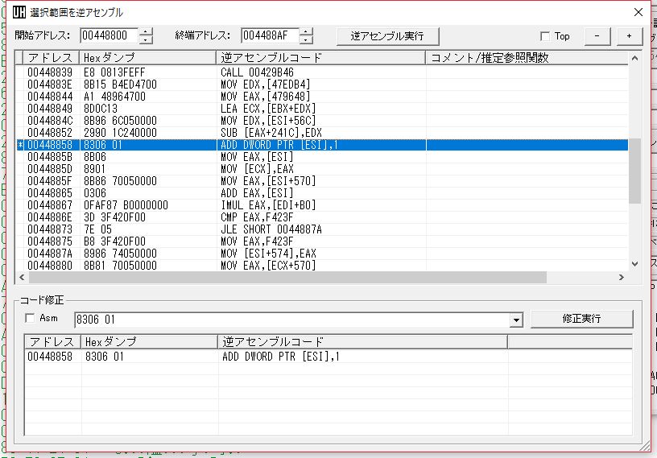Focus the end address field 004488AF
Viewport: 657px width, 458px height.
(271, 35)
